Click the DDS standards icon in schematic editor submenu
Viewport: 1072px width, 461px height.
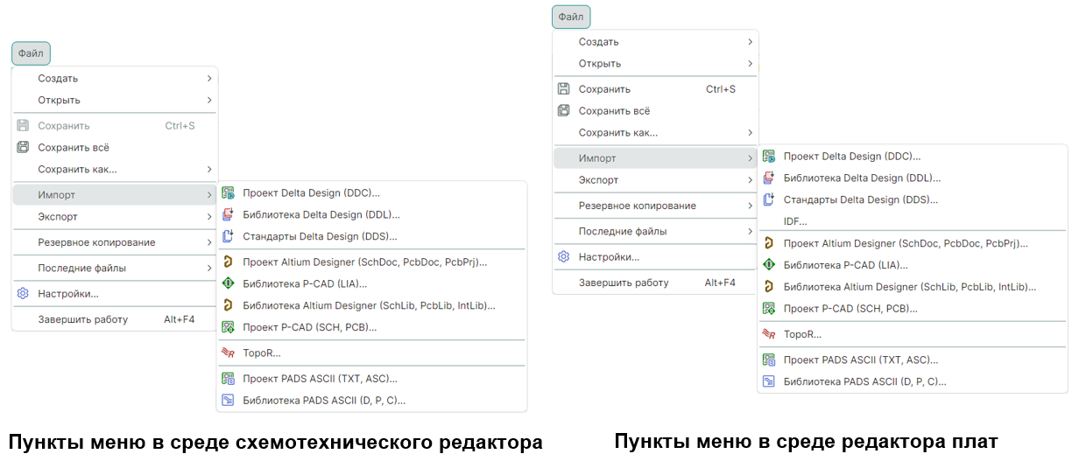pos(228,236)
